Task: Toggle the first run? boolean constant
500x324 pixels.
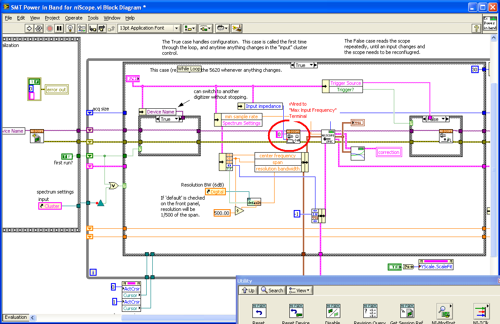Action: [x=67, y=157]
